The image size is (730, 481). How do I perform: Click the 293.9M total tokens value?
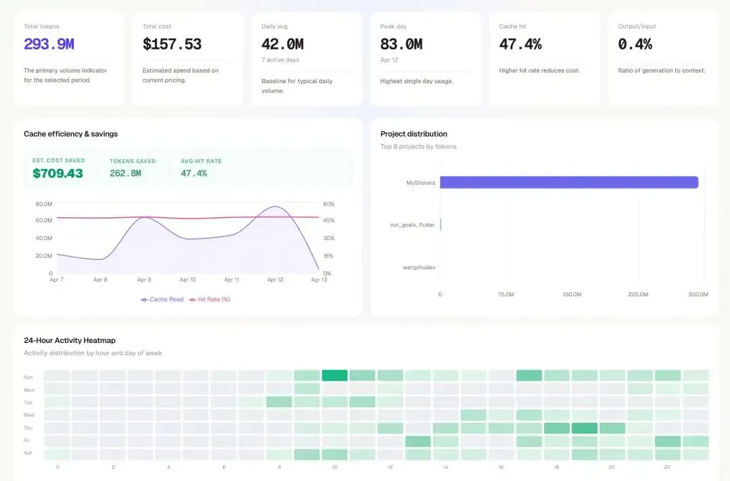49,44
